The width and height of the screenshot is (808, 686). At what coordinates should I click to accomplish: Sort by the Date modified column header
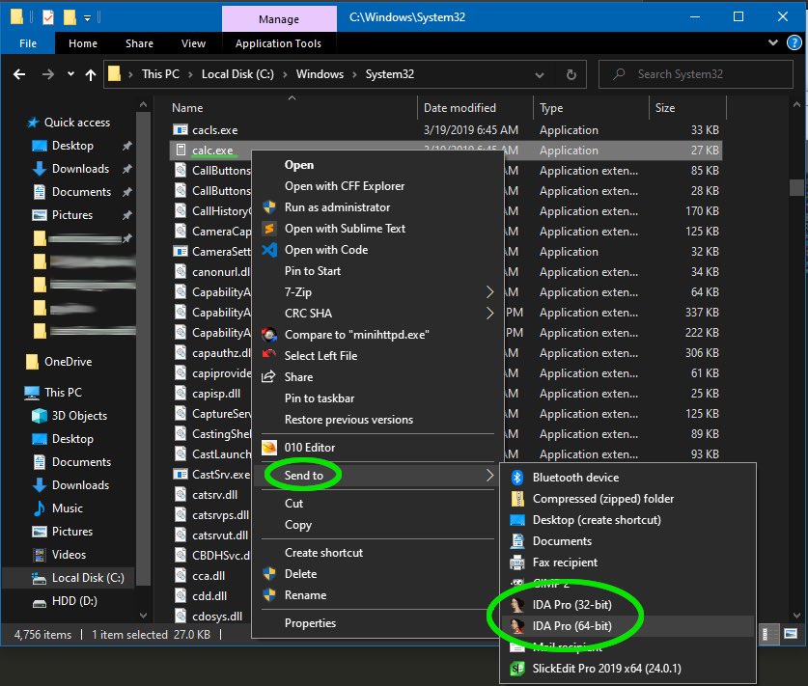[x=460, y=108]
